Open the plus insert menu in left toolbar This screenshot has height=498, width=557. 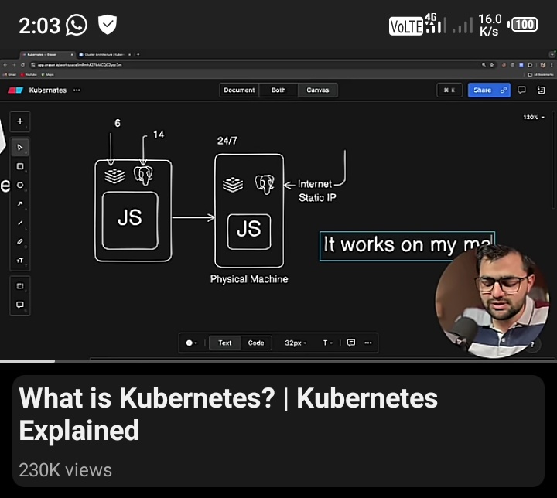pos(20,121)
